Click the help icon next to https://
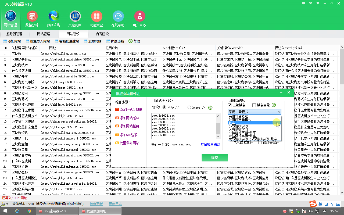Viewport: 344px width, 215px height. point(210,107)
